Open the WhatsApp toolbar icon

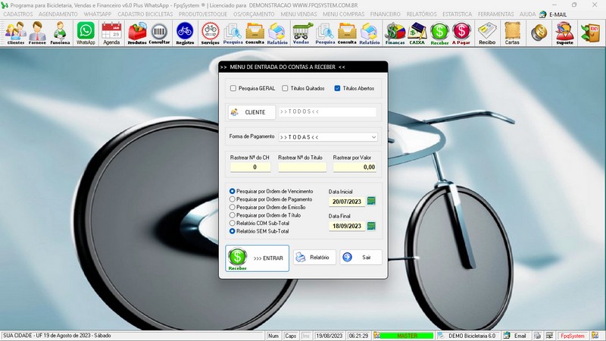pyautogui.click(x=86, y=33)
